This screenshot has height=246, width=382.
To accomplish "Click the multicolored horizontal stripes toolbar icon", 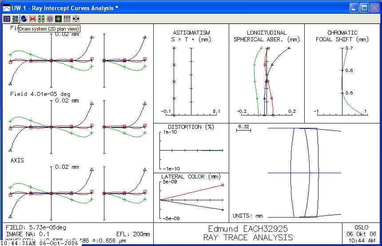I will 41,19.
